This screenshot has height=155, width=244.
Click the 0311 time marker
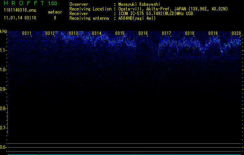point(27,33)
